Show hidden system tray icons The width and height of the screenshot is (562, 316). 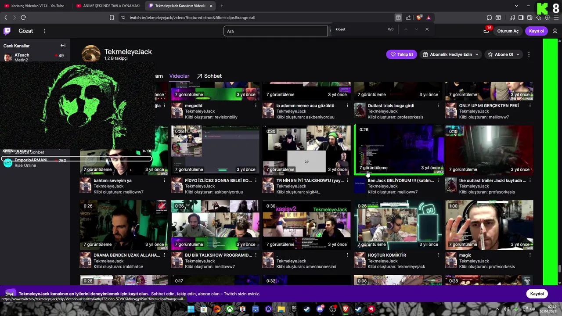[x=497, y=309]
